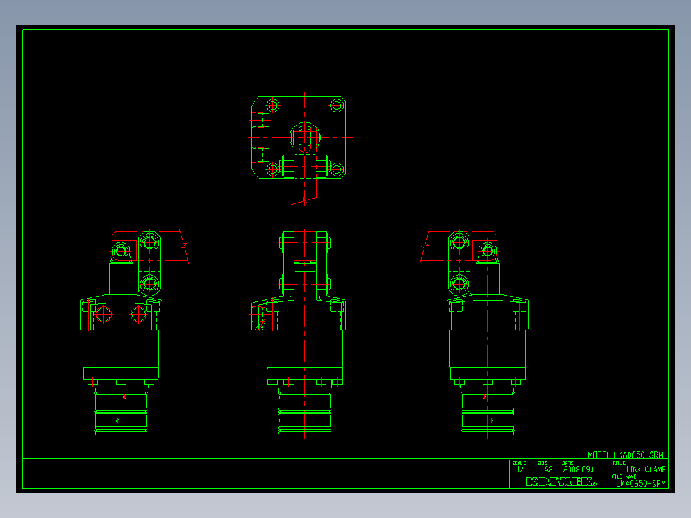Click the "SCALE" heading label
The image size is (691, 518).
coord(519,463)
